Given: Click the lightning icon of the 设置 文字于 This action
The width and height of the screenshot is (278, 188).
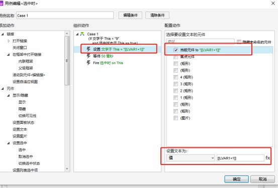Looking at the screenshot, I should (88, 49).
